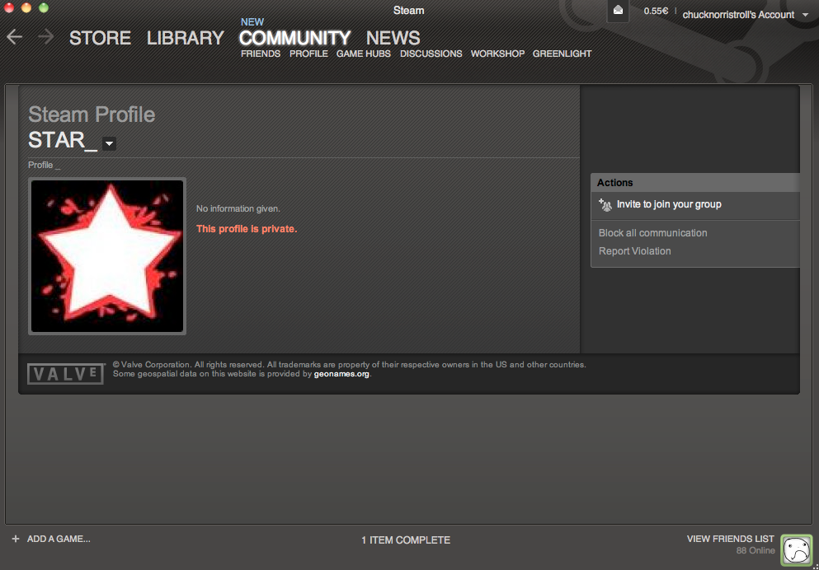Click the 0.55€ wallet balance
Image resolution: width=819 pixels, height=570 pixels.
tap(656, 11)
